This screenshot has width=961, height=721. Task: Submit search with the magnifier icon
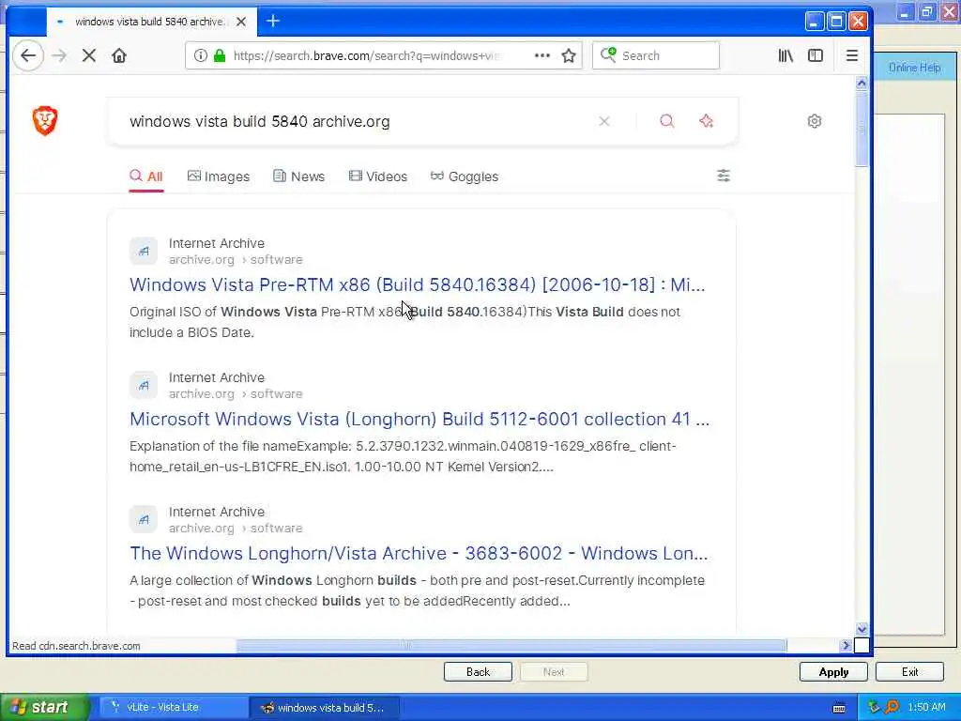point(667,121)
